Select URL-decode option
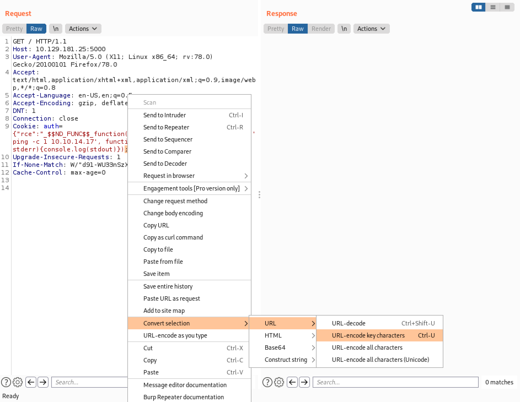Viewport: 520px width, 402px height. [380, 323]
